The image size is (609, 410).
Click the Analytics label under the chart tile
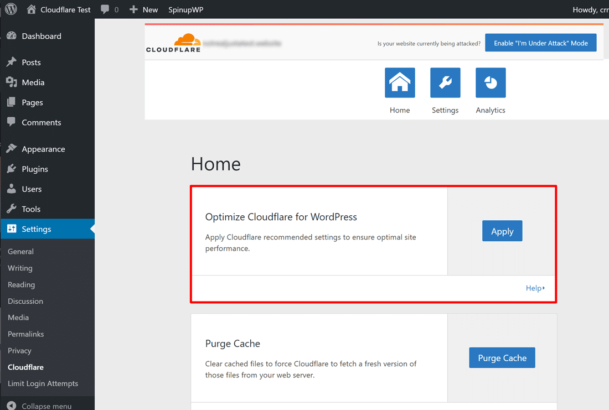click(x=491, y=110)
